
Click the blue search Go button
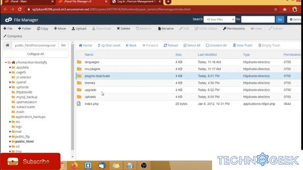[280, 19]
